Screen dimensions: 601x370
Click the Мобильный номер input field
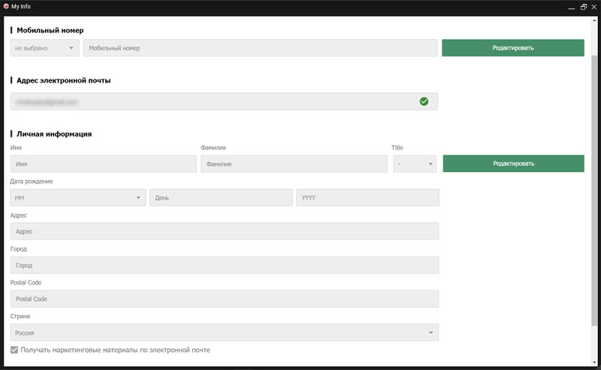260,48
